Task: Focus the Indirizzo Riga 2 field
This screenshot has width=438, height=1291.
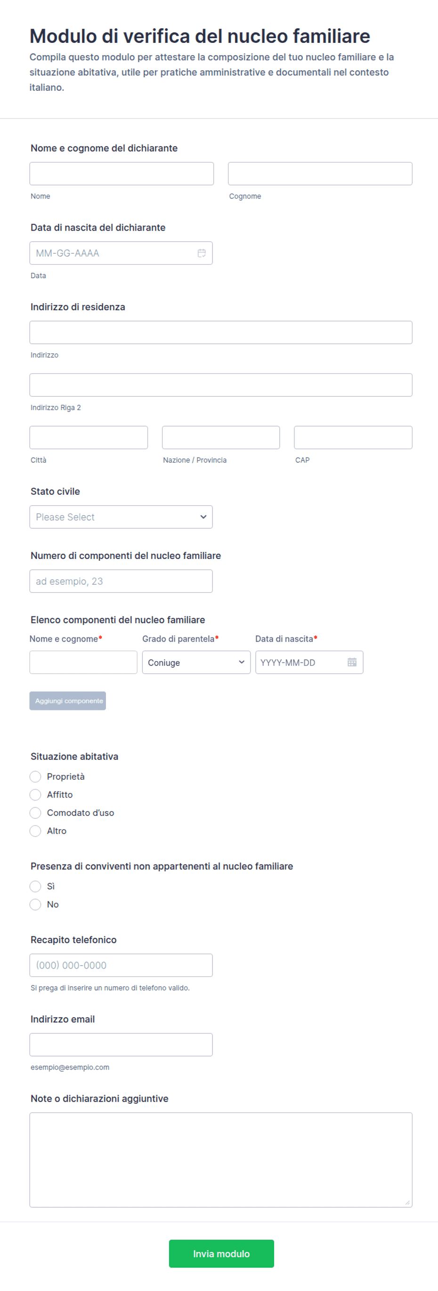Action: (x=220, y=385)
